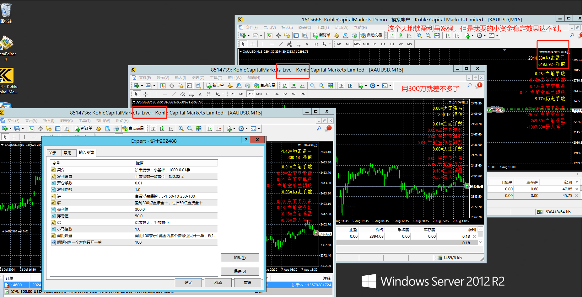This screenshot has width=582, height=297.
Task: Select M5 timeframe in the 1615666 window
Action: pos(348,44)
